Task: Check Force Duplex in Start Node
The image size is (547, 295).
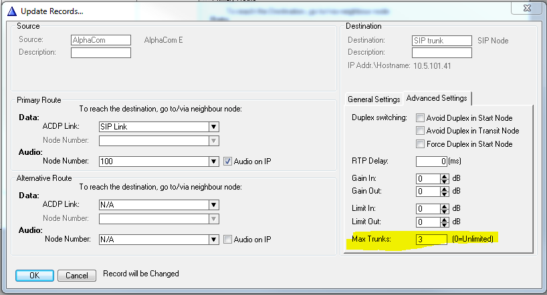Action: click(420, 144)
